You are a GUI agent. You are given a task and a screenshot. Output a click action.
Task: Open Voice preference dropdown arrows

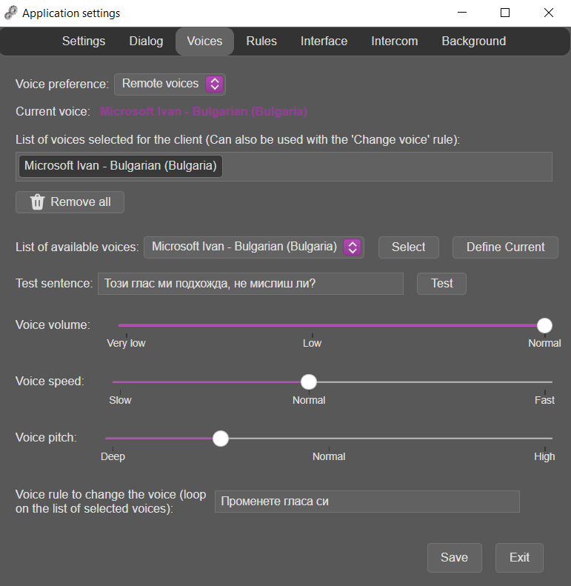point(215,84)
